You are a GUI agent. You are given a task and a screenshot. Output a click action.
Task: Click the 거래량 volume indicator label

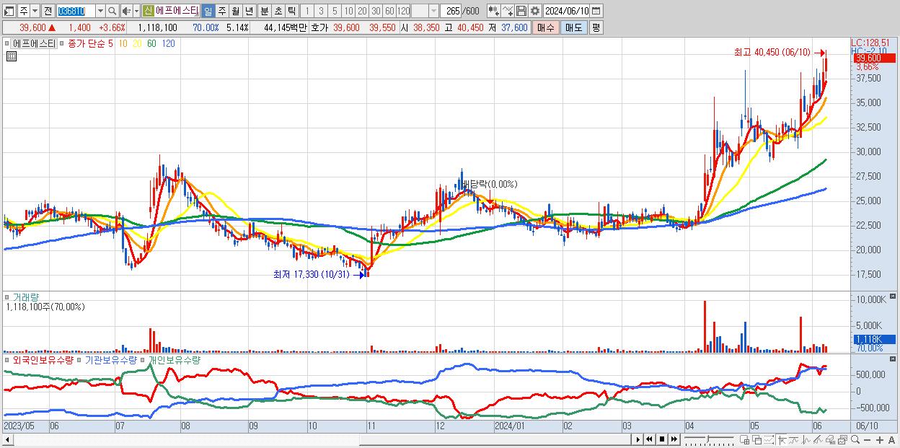(25, 297)
